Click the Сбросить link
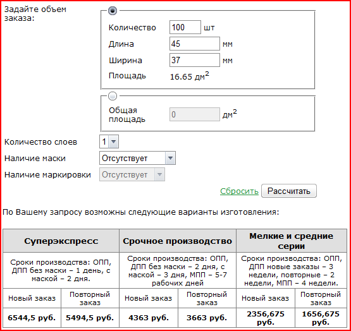Viewport: 351px width, 331px height. click(239, 191)
